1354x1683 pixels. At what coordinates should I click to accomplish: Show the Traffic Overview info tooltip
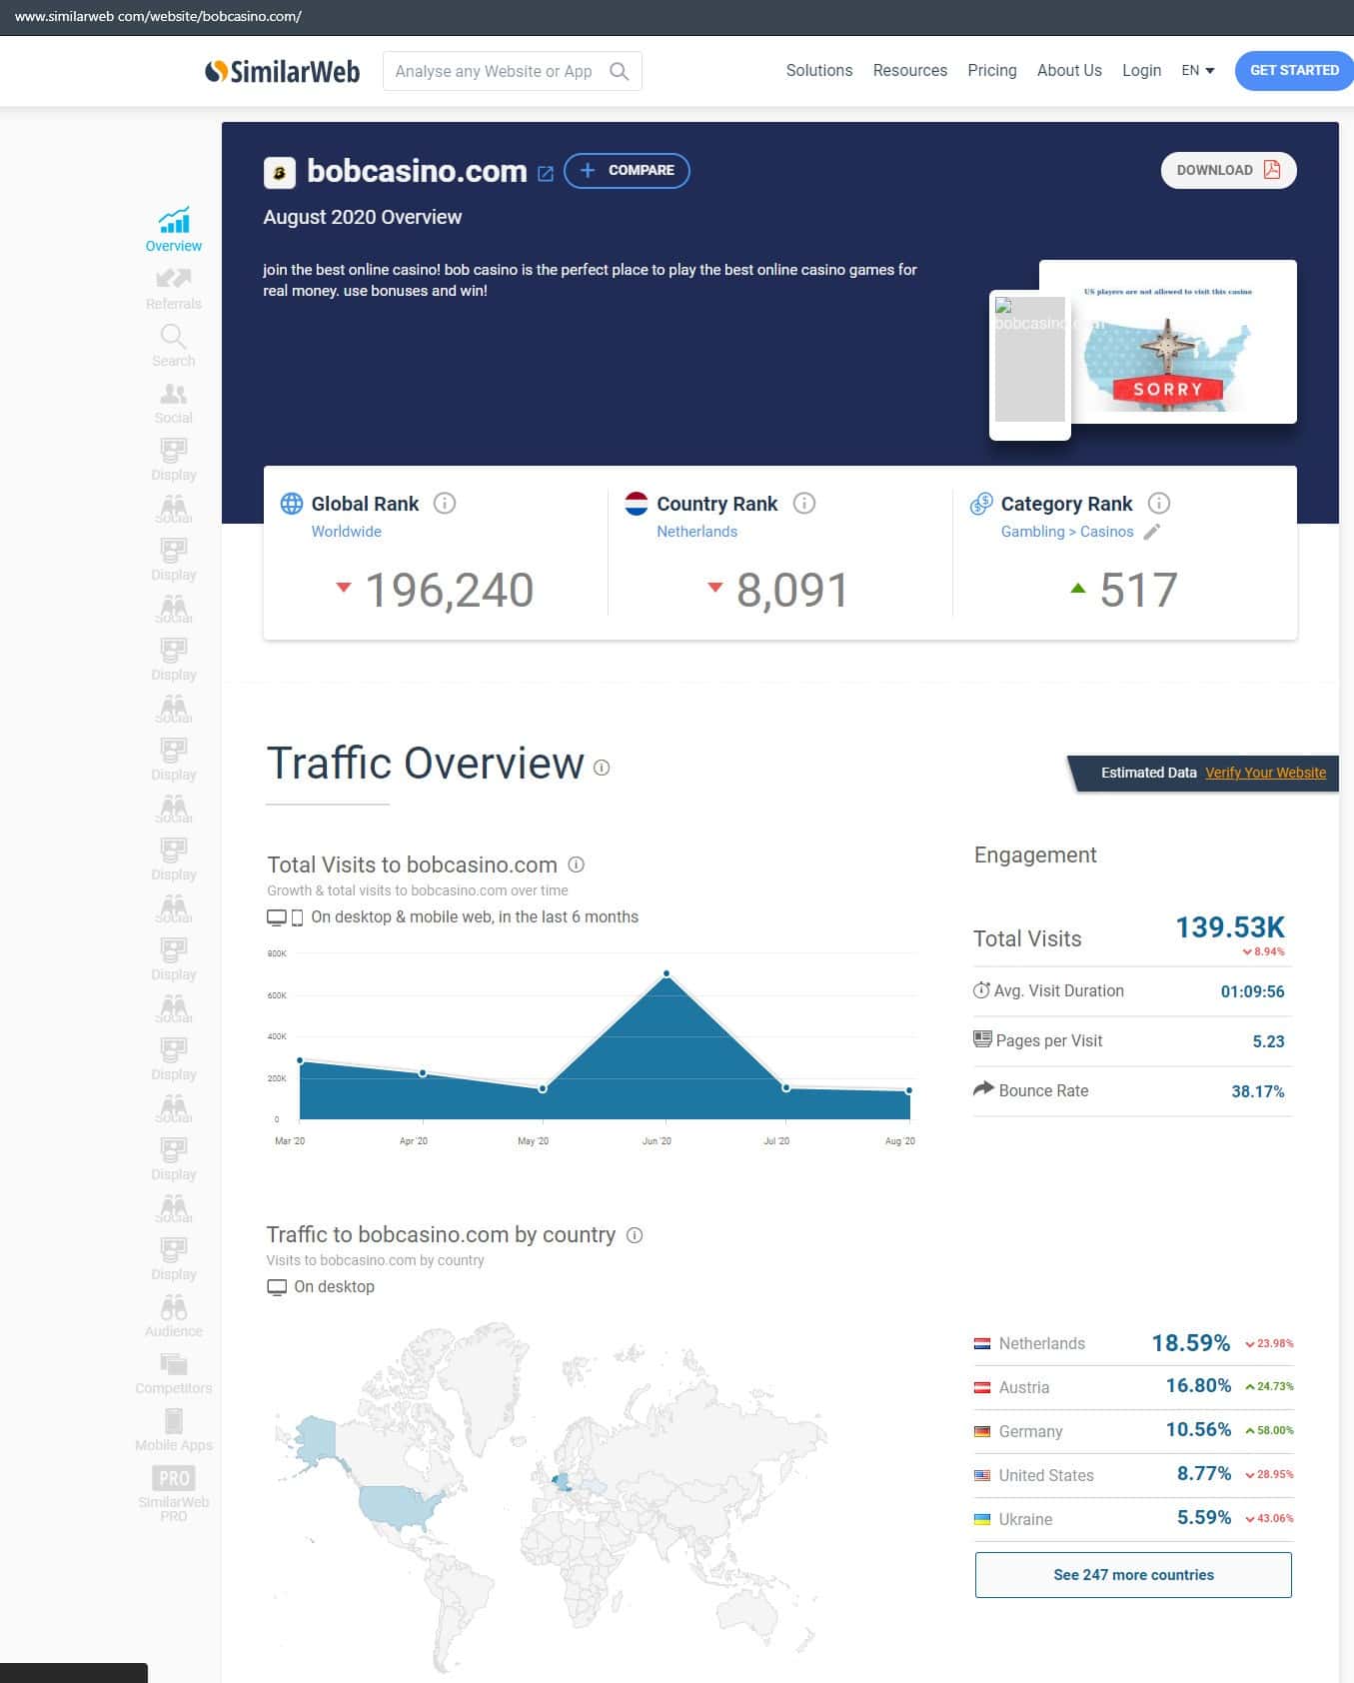602,768
